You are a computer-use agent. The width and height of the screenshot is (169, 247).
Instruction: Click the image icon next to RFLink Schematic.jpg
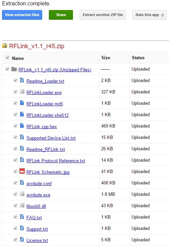tap(22, 171)
